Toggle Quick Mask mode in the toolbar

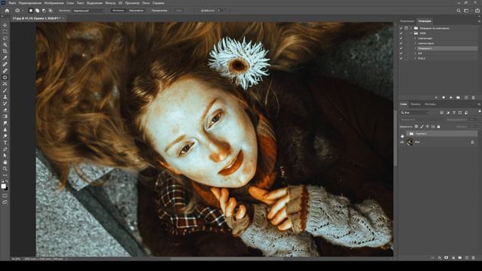(5, 196)
